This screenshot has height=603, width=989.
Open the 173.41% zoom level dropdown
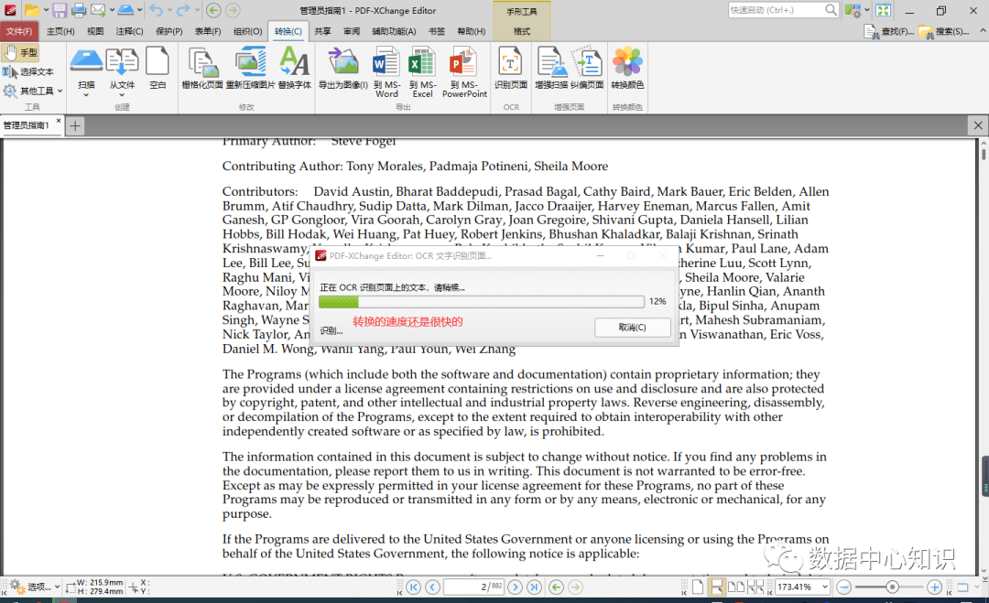click(x=824, y=587)
